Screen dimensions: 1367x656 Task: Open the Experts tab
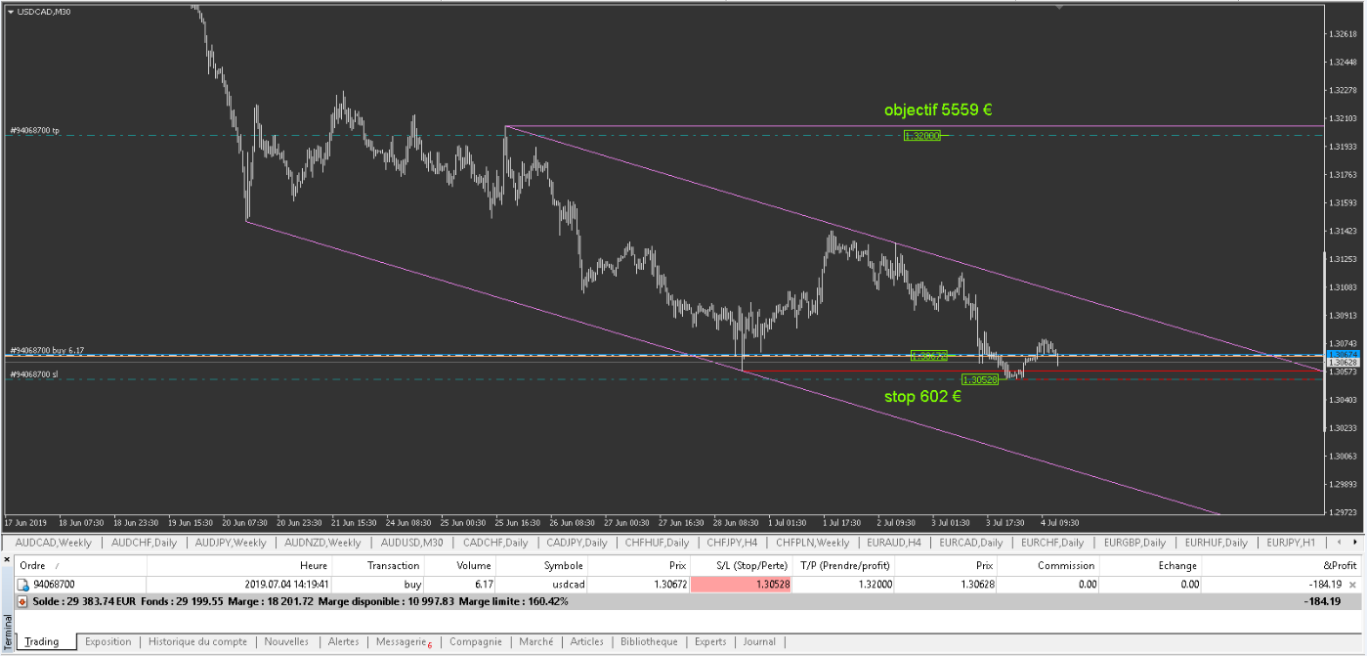point(710,642)
